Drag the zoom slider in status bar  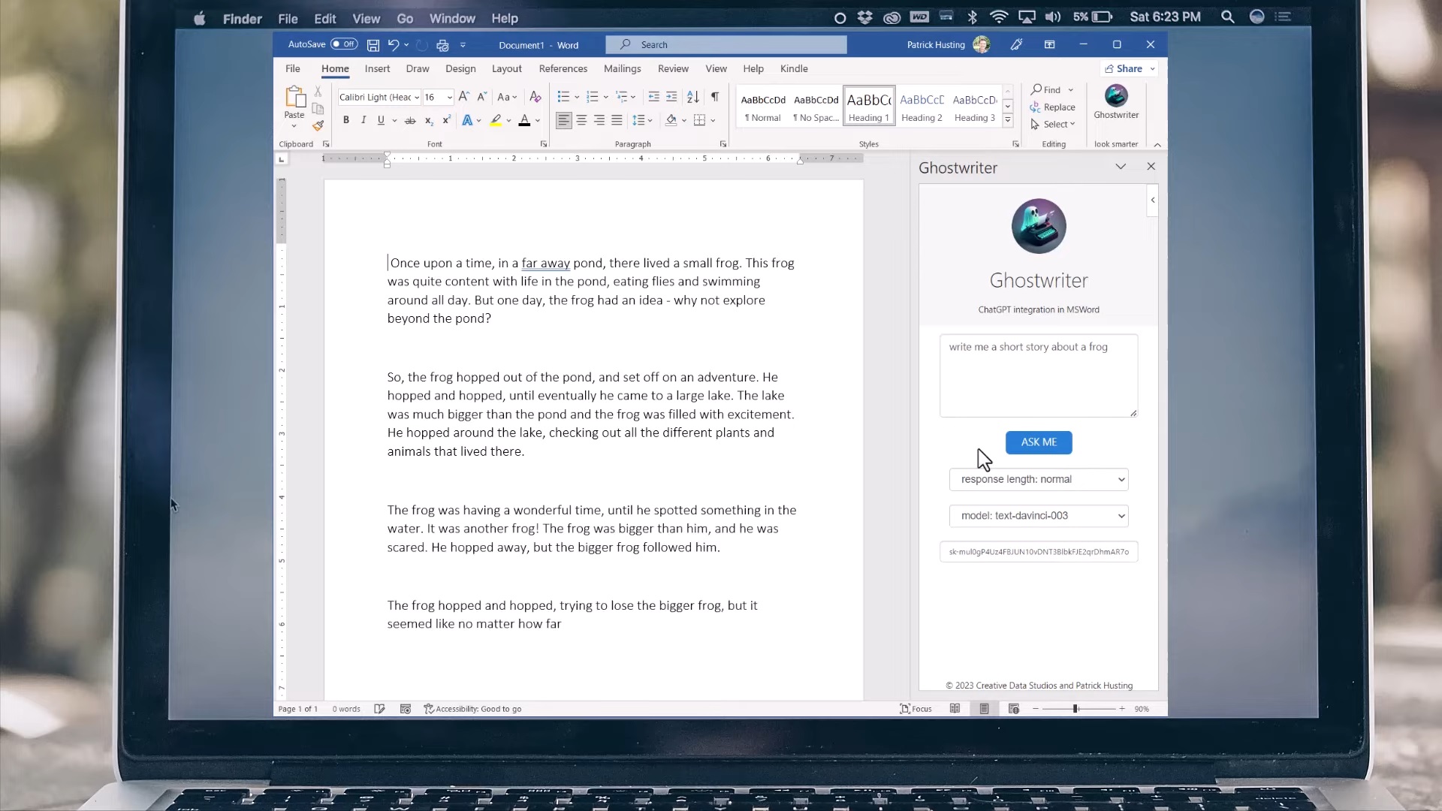1075,708
